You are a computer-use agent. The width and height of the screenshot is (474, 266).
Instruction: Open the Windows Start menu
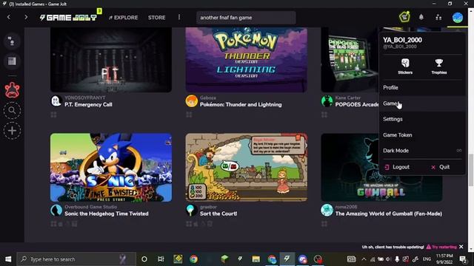[x=8, y=259]
